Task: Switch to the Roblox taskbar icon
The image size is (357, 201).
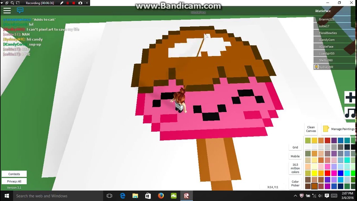Action: (187, 196)
